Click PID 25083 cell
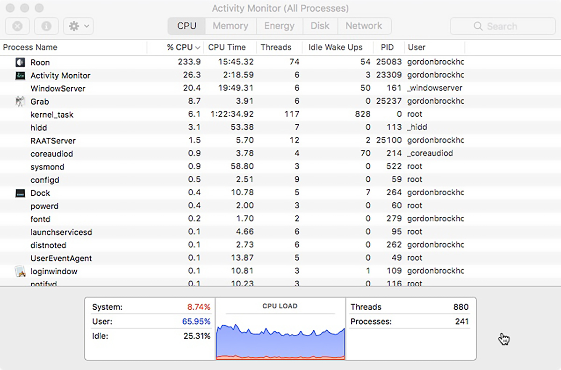561x370 pixels. pyautogui.click(x=390, y=62)
